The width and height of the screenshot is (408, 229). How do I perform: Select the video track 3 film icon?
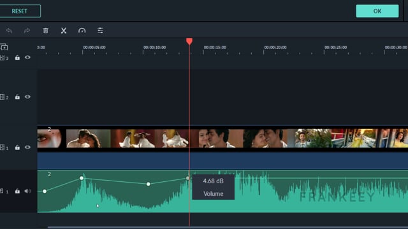pyautogui.click(x=3, y=58)
